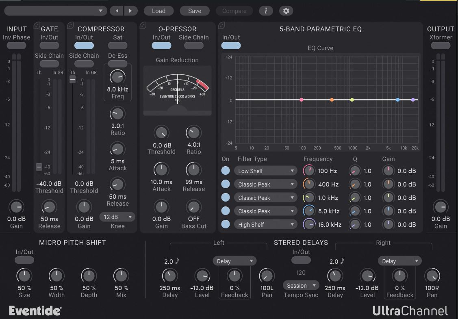This screenshot has width=458, height=319.
Task: Open the 1.0 kHz Classic Peak filter type dropdown
Action: tap(265, 198)
